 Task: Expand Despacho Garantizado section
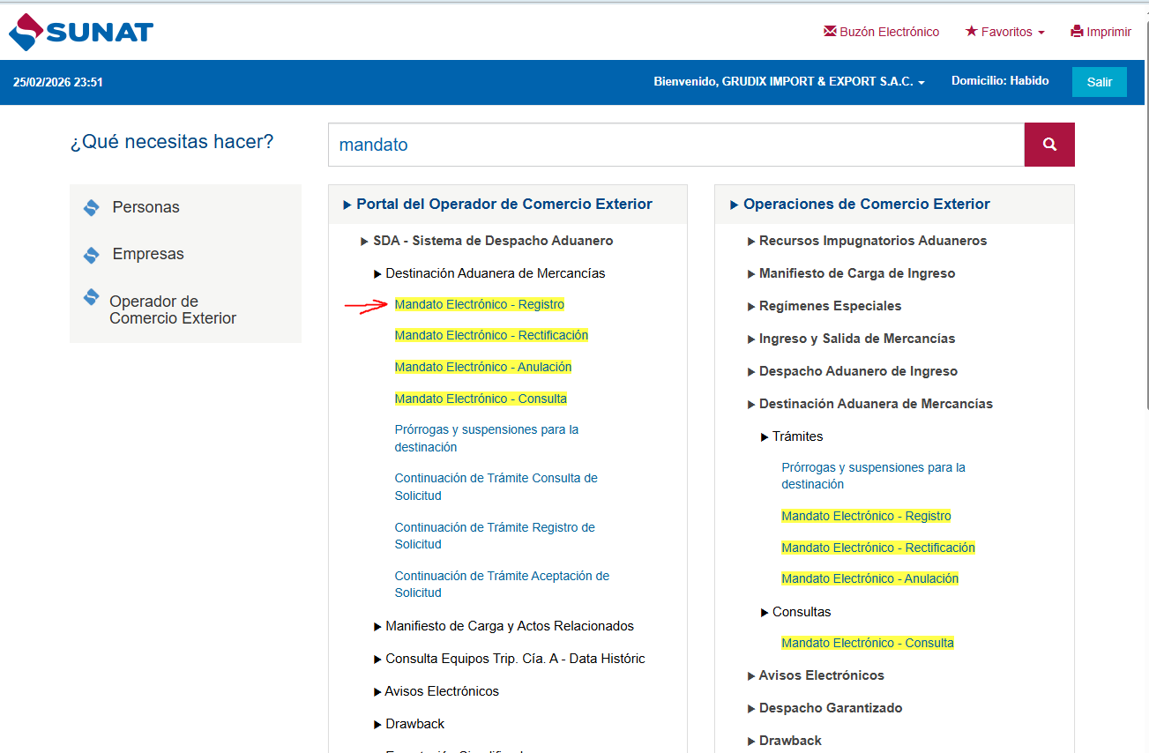824,708
